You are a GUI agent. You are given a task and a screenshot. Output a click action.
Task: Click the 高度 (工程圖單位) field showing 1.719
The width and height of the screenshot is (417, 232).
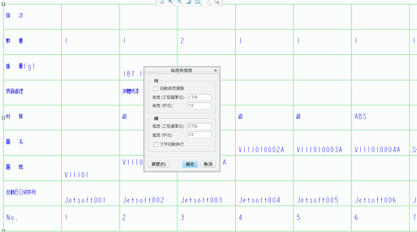[198, 97]
